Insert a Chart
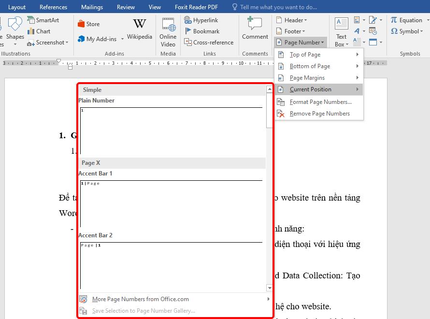 (x=40, y=31)
